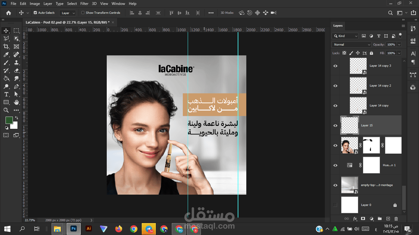Open the Normal blend mode dropdown
This screenshot has height=235, width=419.
(x=352, y=44)
